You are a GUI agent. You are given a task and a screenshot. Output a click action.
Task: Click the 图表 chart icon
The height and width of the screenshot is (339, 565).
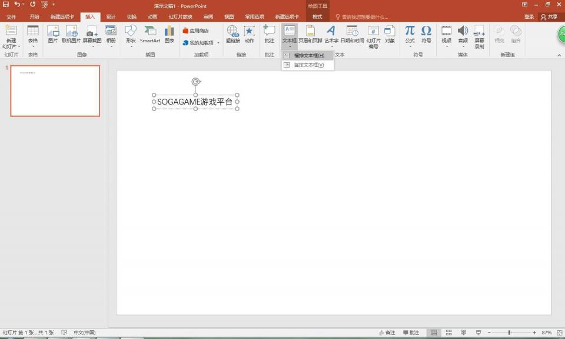click(x=169, y=34)
